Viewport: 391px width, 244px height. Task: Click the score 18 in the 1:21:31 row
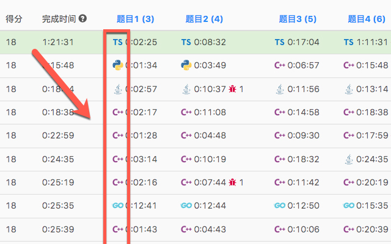11,42
